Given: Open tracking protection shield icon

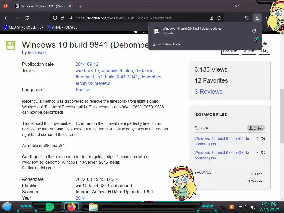Looking at the screenshot, I should click(55, 18).
